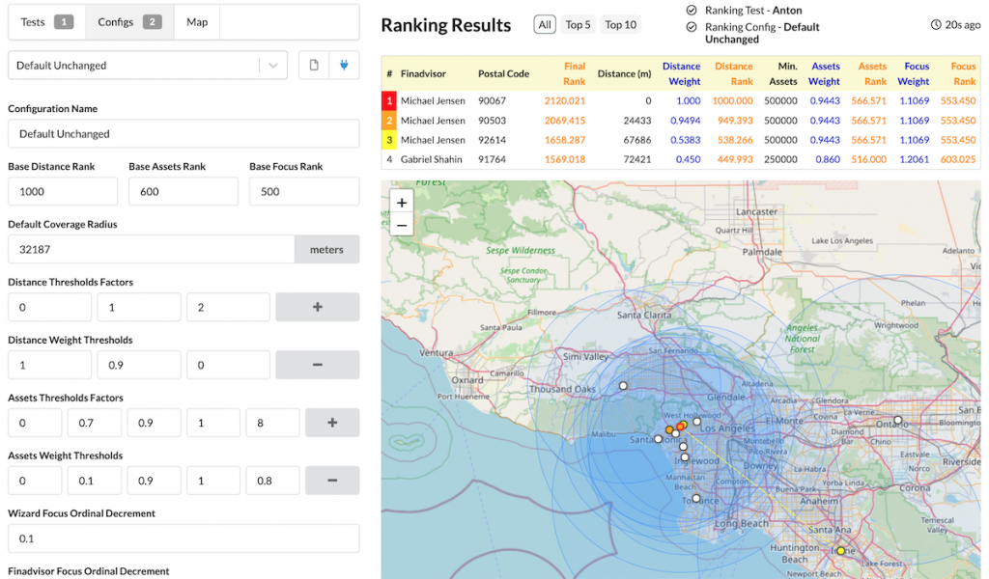
Task: Remove a Distance Weight Threshold with minus
Action: (317, 365)
